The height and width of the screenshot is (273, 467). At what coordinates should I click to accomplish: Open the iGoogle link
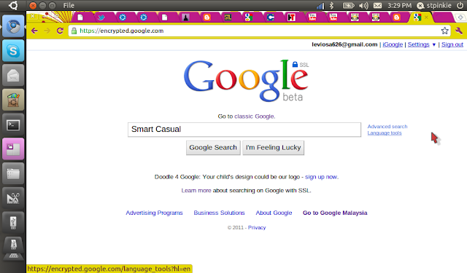point(393,44)
